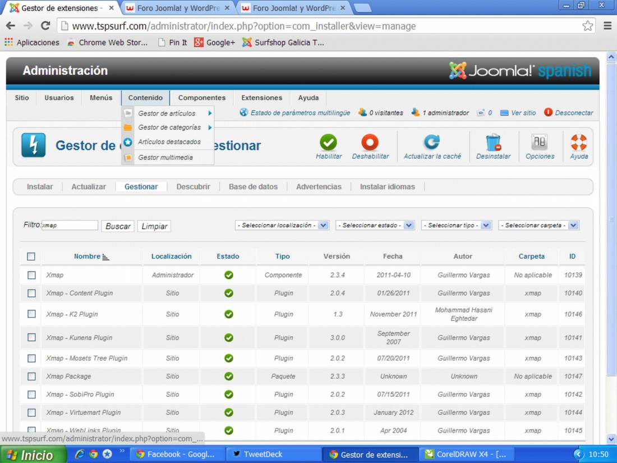
Task: Open the Inicio start button
Action: [x=33, y=455]
